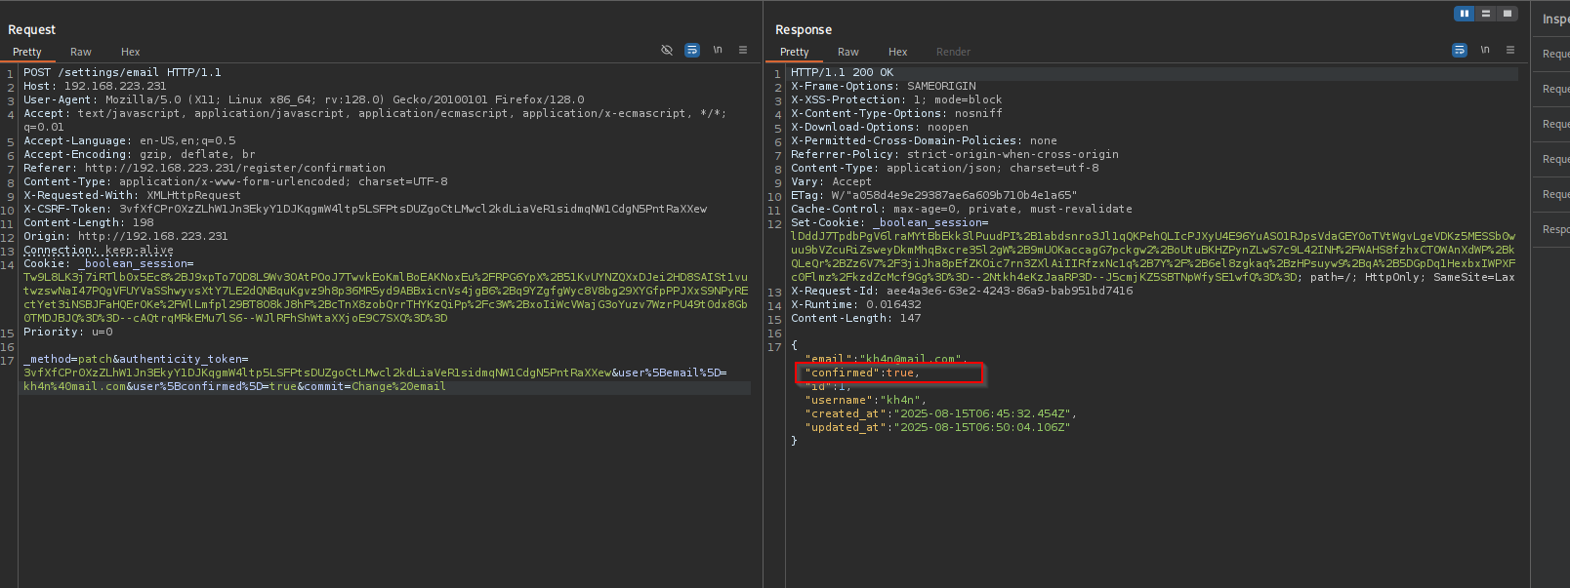Click the Referrer-Policy response header
Screen dimensions: 1570x588
coord(955,154)
